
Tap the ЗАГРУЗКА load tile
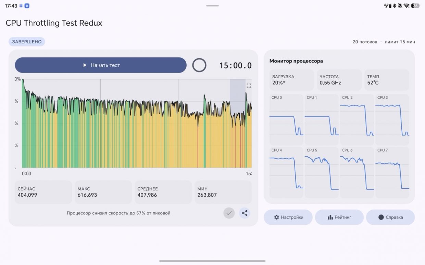291,80
